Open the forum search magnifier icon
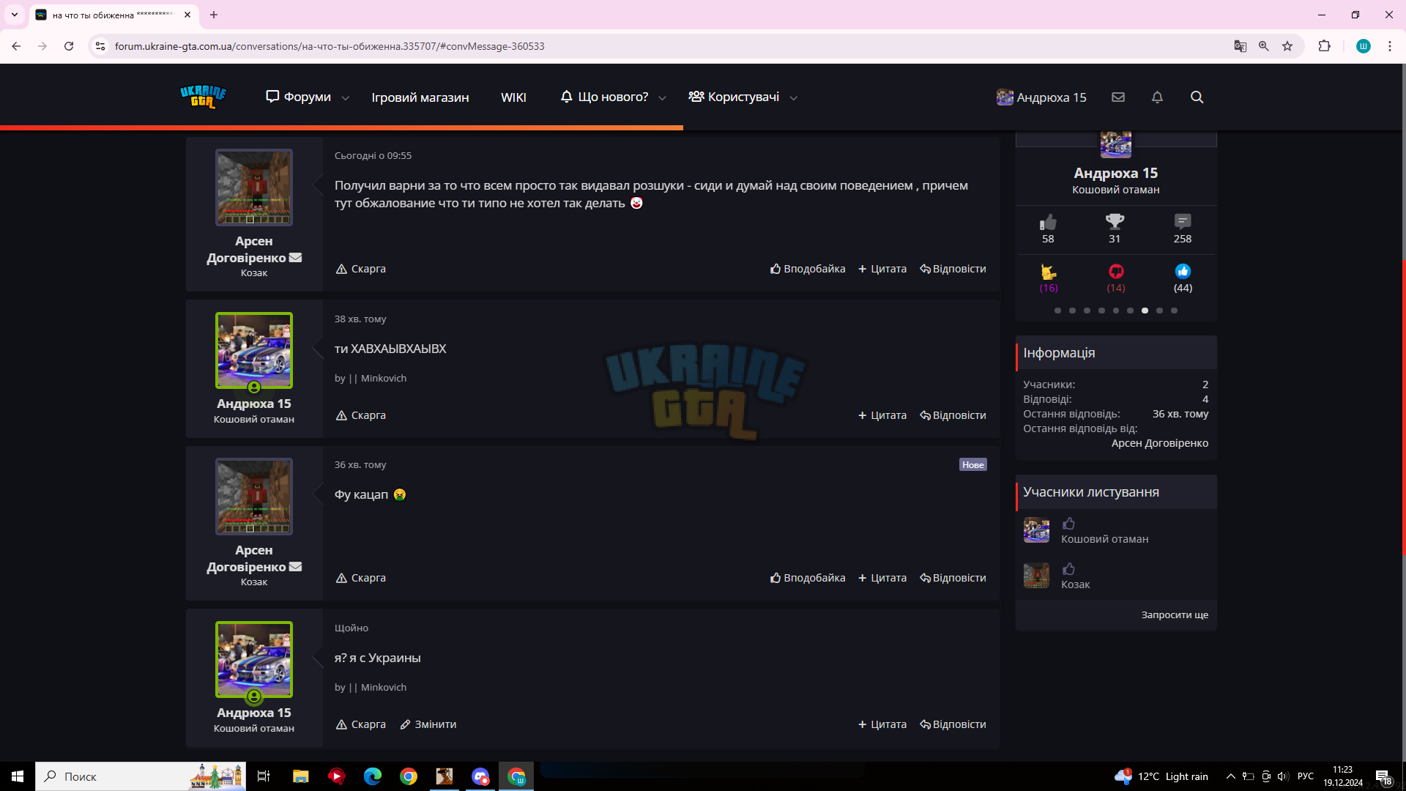 tap(1197, 97)
